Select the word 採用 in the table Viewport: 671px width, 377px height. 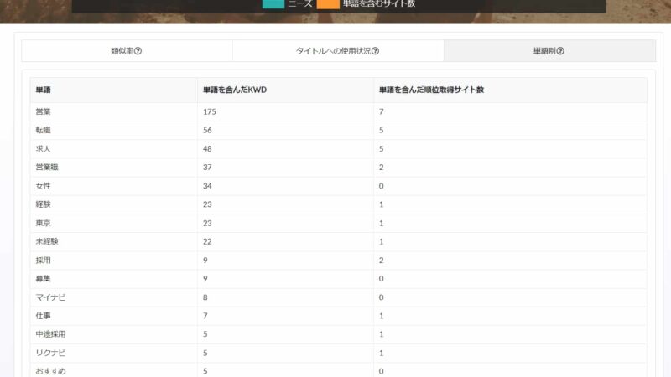tap(44, 261)
